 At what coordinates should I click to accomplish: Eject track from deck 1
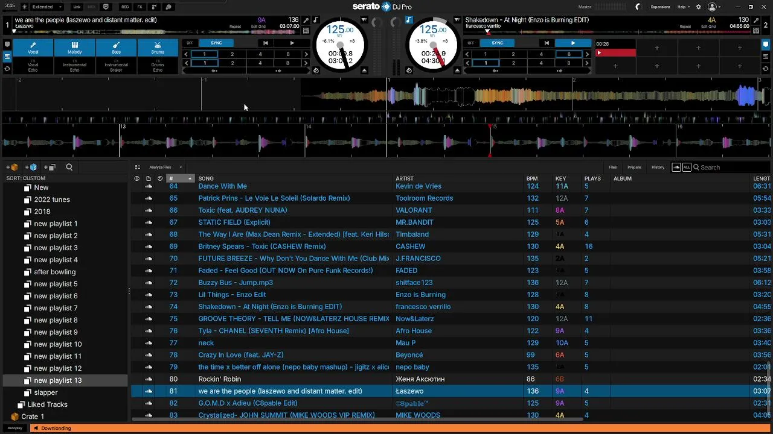tap(364, 71)
